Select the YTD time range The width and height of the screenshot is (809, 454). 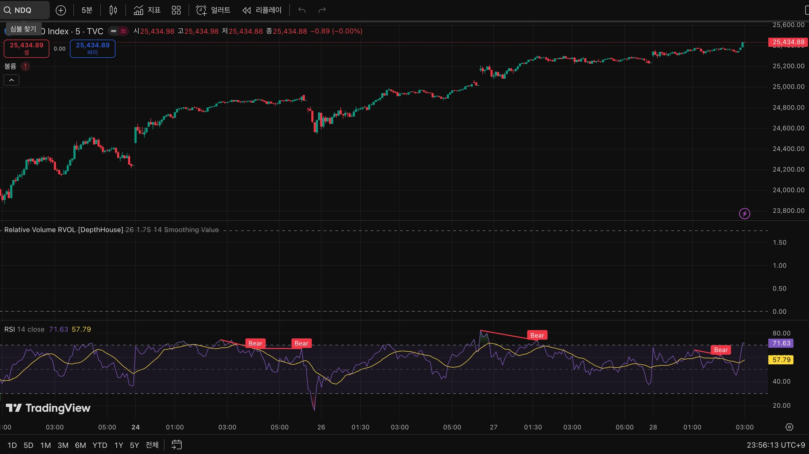click(x=100, y=445)
